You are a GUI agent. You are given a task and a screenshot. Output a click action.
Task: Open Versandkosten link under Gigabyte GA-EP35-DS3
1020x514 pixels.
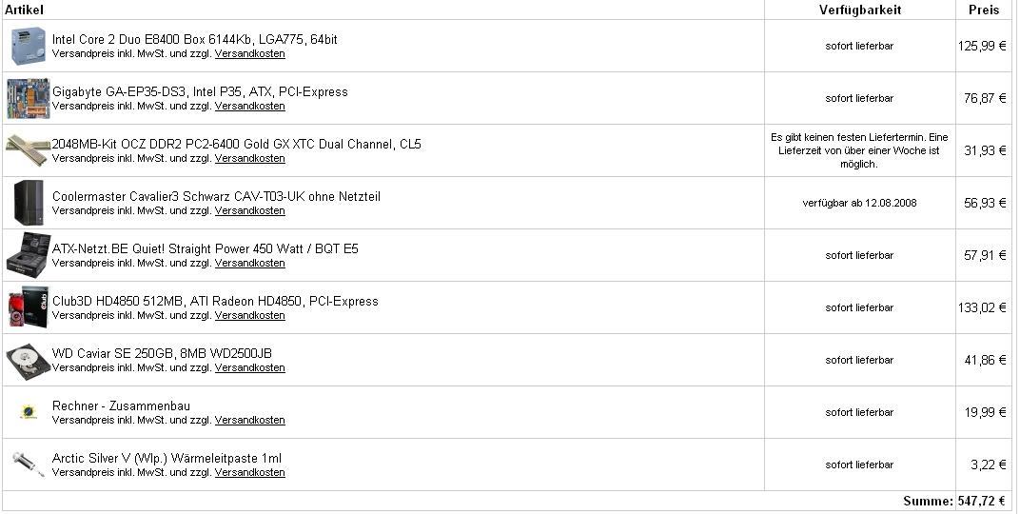tap(249, 107)
